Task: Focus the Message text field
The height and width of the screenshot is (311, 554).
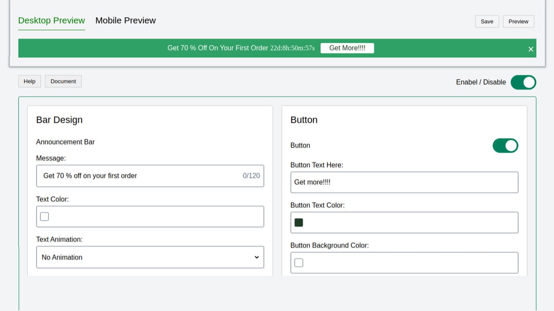Action: [150, 176]
